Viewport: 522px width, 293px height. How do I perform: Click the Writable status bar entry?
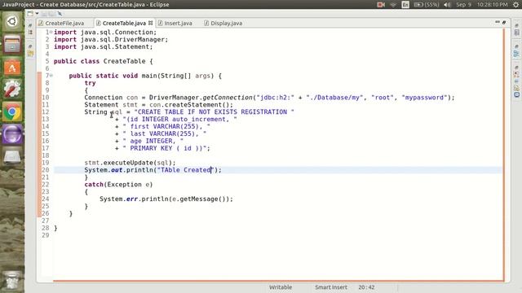[x=281, y=287]
